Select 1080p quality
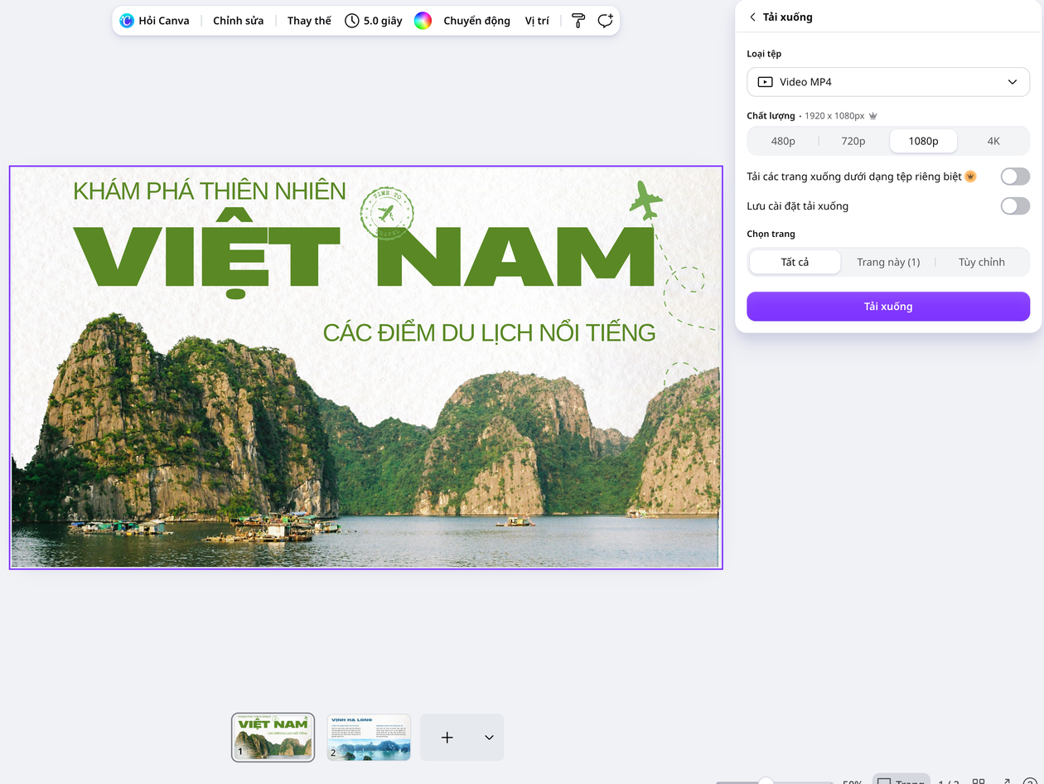The width and height of the screenshot is (1044, 784). tap(923, 141)
